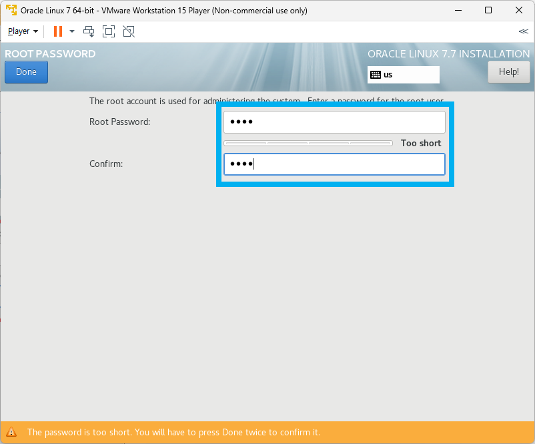
Task: Open the Help! button
Action: click(509, 72)
